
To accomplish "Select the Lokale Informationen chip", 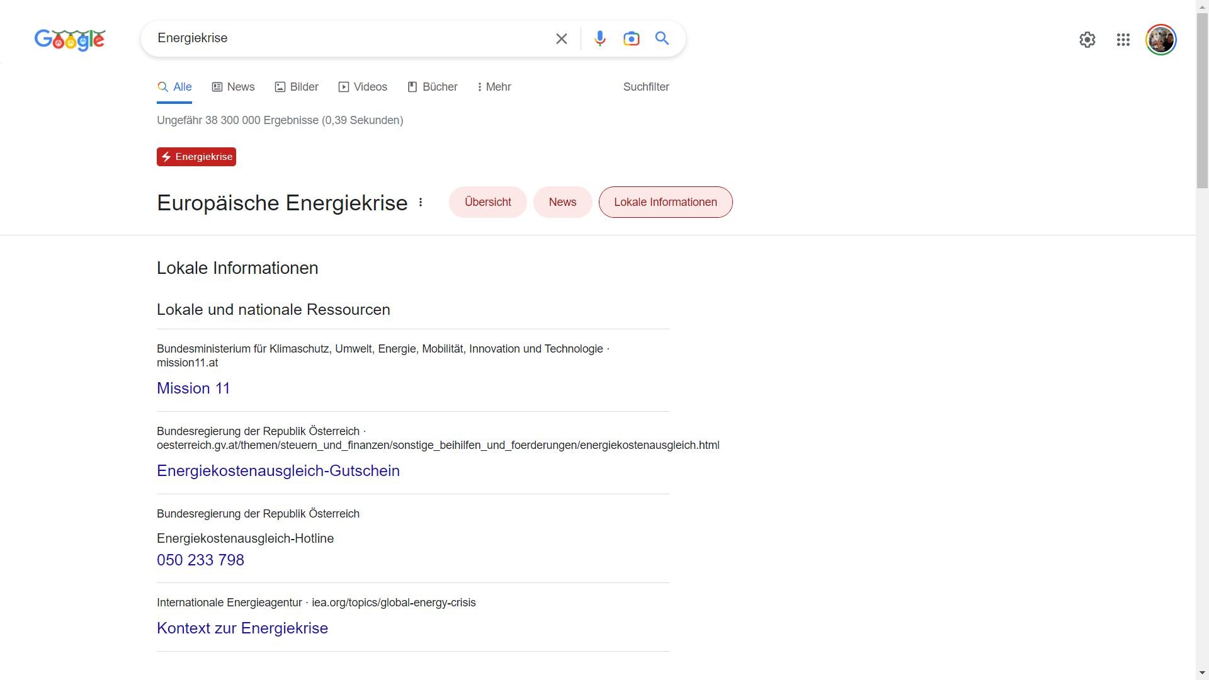I will tap(665, 202).
